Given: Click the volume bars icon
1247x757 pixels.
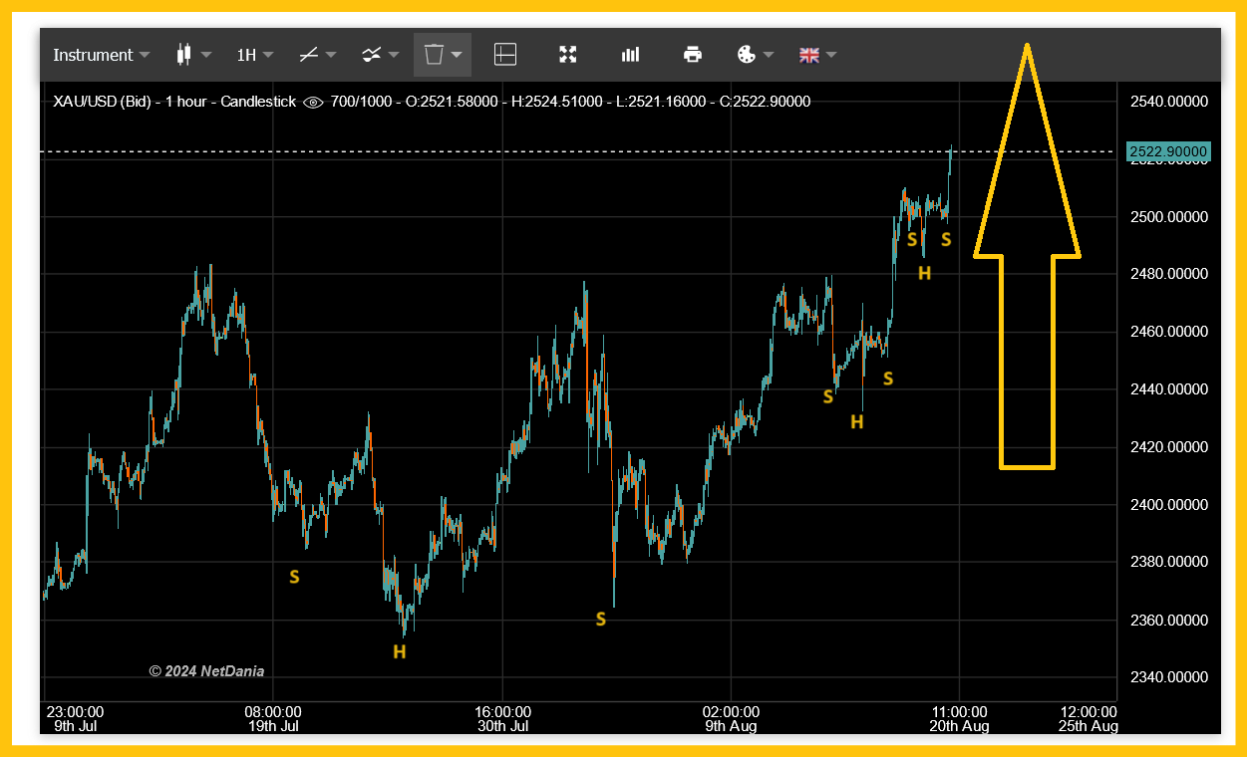Looking at the screenshot, I should [630, 55].
